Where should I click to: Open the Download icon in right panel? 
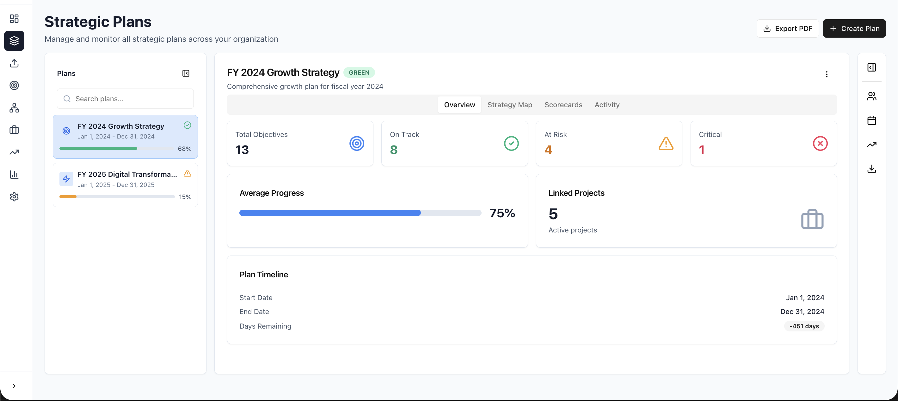tap(871, 169)
